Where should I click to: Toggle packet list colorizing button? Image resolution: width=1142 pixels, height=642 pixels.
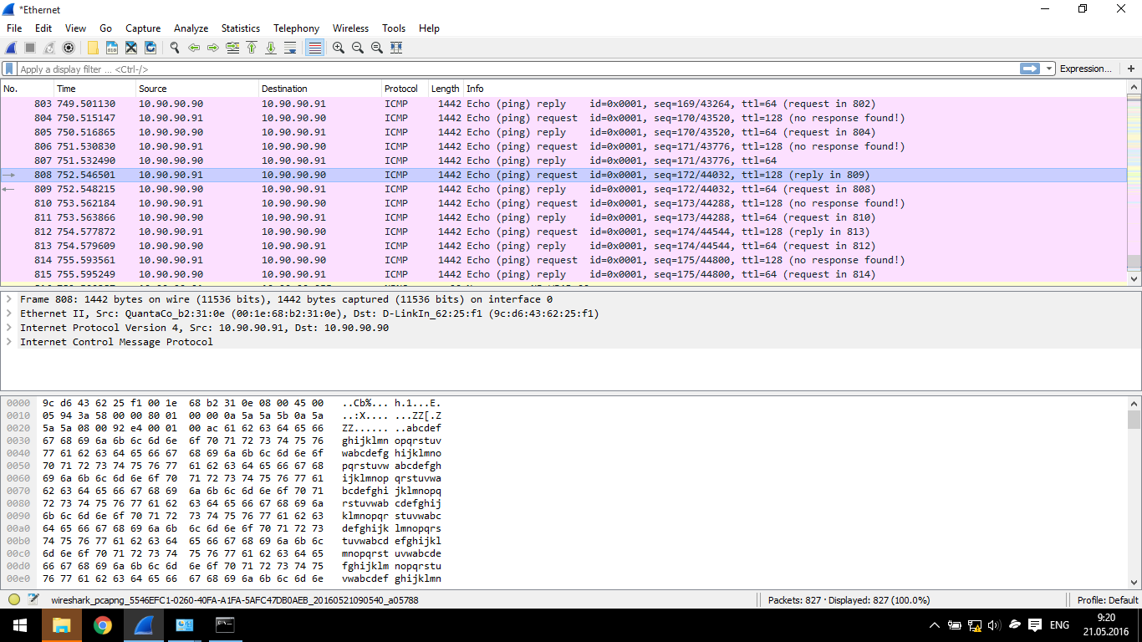coord(314,48)
